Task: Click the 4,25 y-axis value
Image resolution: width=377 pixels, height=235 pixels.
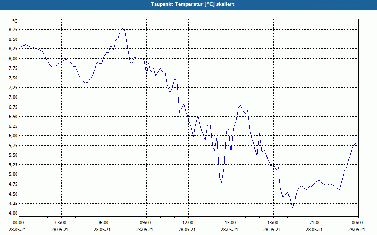Action: (14, 204)
